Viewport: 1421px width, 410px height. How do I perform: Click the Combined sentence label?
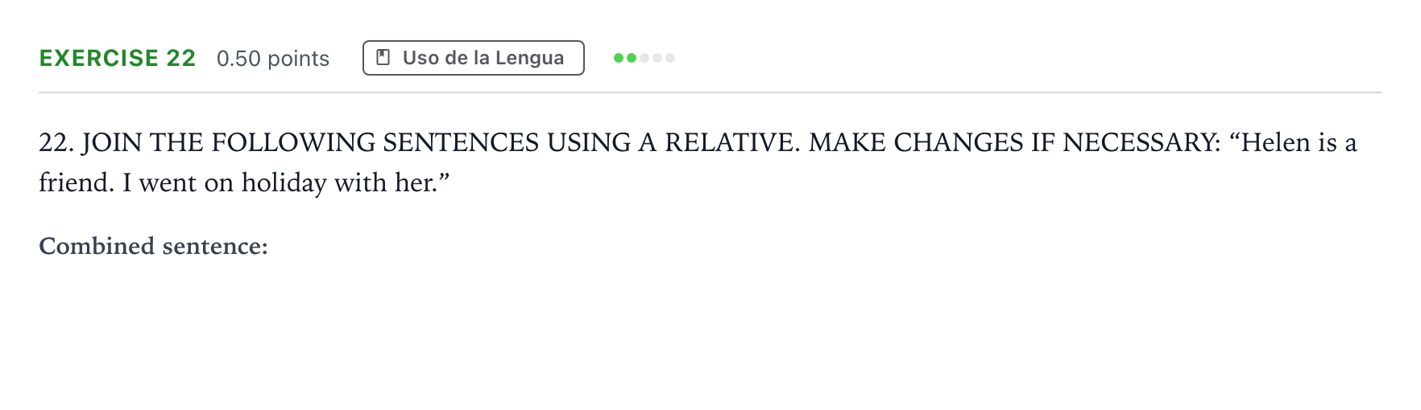[153, 246]
